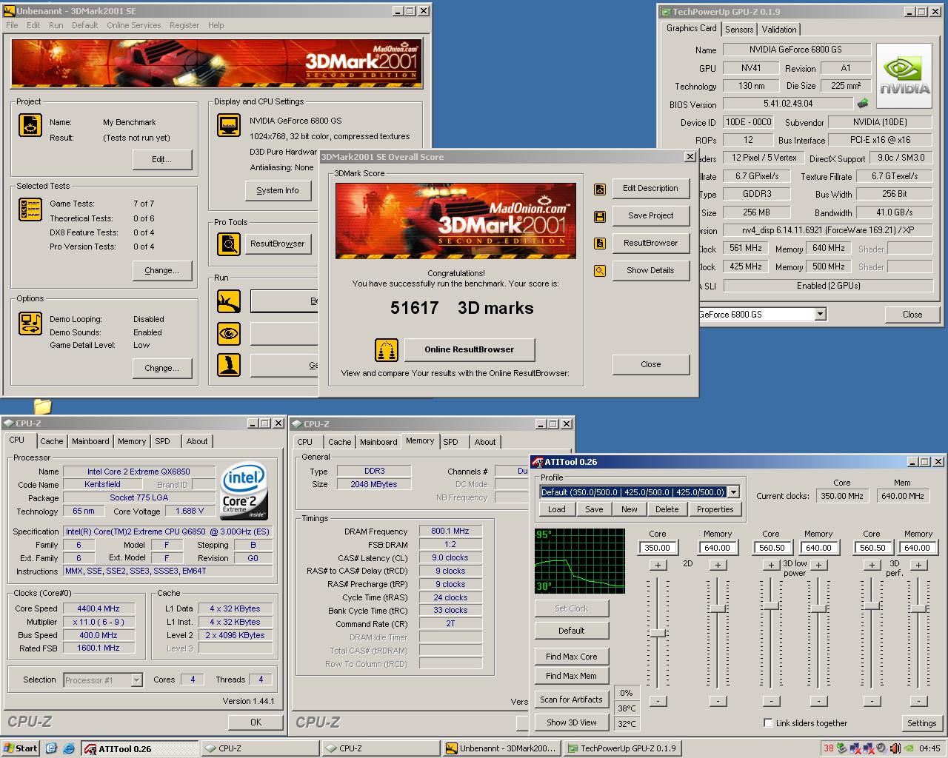Click the Save Project floppy disk icon

[600, 217]
